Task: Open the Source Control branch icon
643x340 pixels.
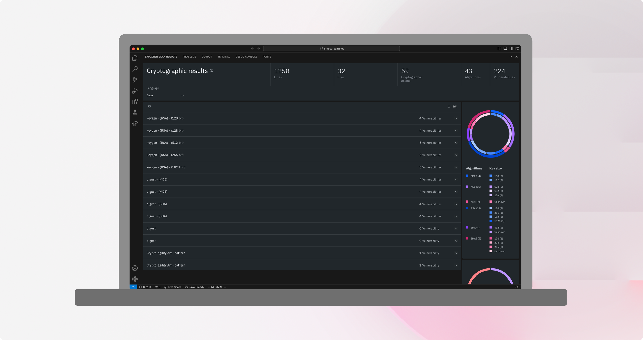Action: click(x=135, y=80)
